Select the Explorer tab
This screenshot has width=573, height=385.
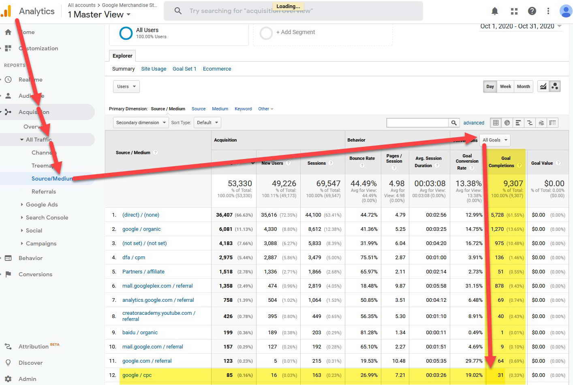(x=122, y=56)
